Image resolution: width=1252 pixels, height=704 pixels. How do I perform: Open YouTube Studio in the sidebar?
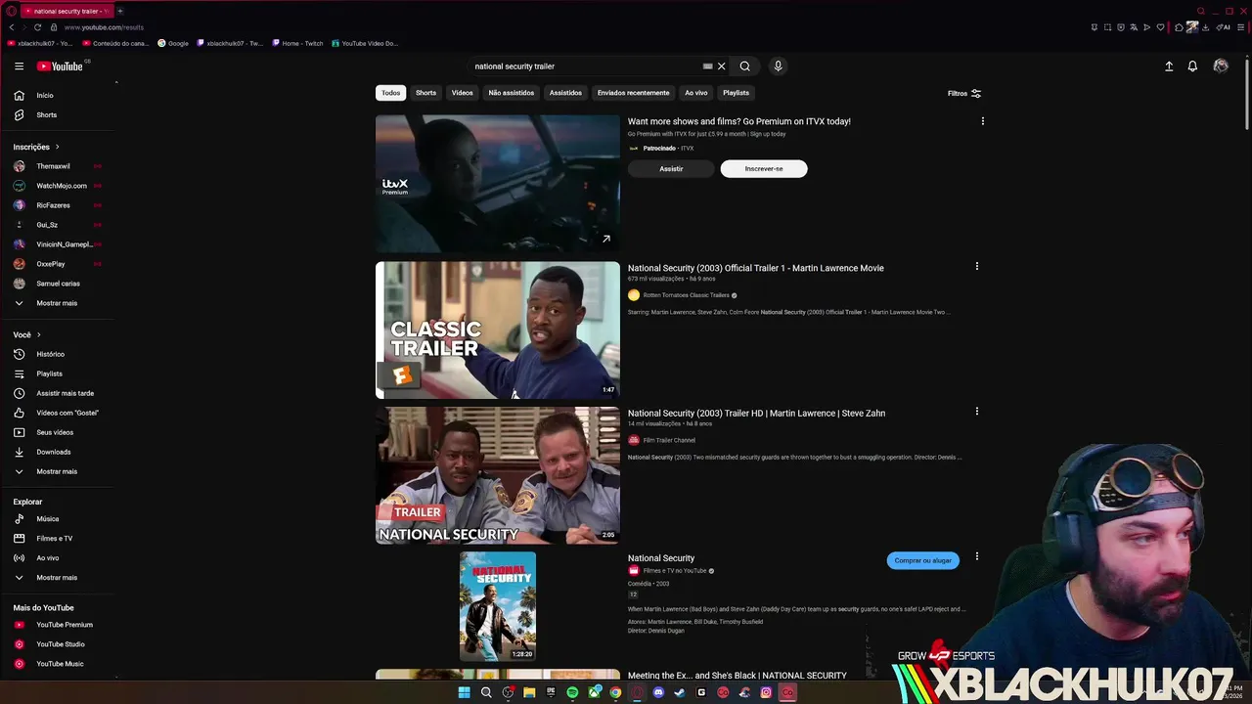click(59, 644)
